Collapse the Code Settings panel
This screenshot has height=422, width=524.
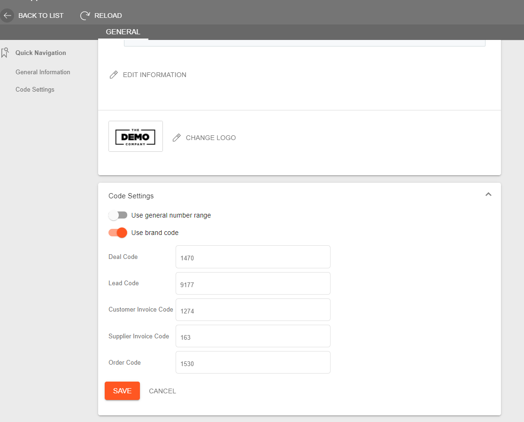(488, 194)
